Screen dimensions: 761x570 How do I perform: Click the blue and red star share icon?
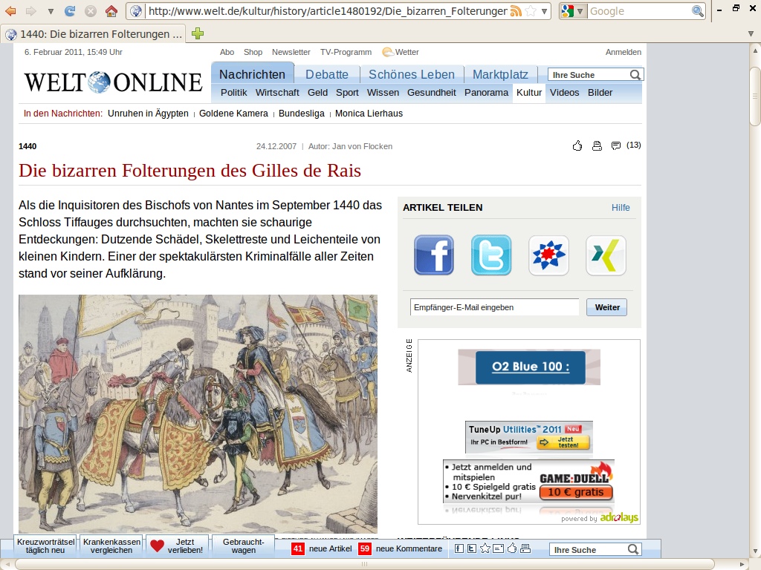click(548, 255)
